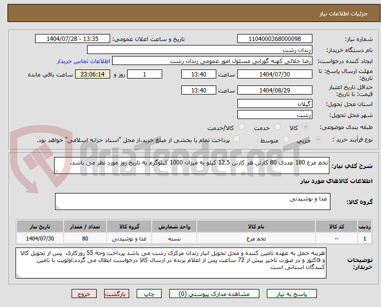Screen dimensions: 381x307
Task: Click the days remaining field showing 1
Action: pos(145,74)
